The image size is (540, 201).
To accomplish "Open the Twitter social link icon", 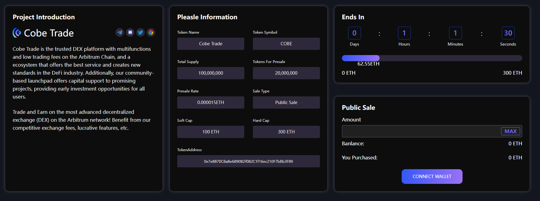I will click(140, 32).
